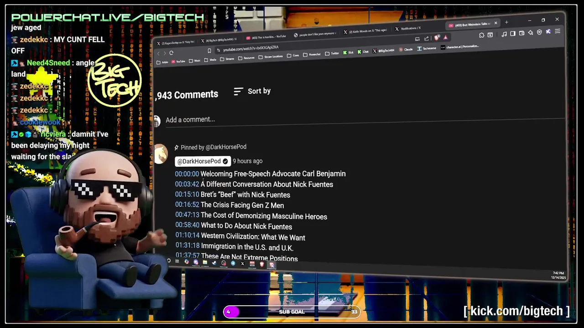The height and width of the screenshot is (328, 584).
Task: Open the Claude bookmark
Action: click(406, 50)
